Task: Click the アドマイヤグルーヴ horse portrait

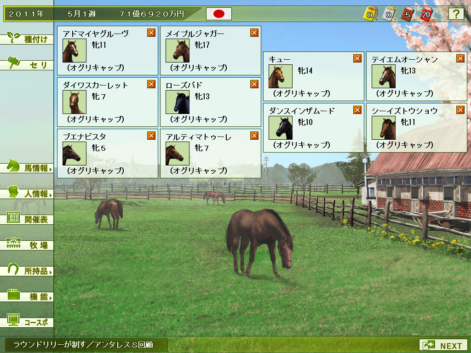Action: pos(75,51)
